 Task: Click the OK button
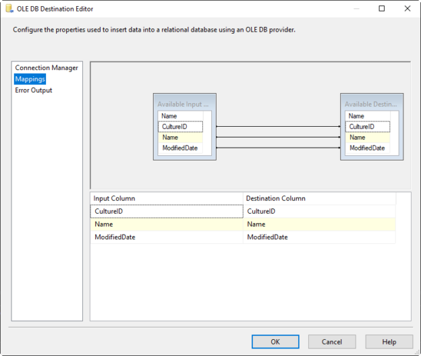(x=275, y=342)
